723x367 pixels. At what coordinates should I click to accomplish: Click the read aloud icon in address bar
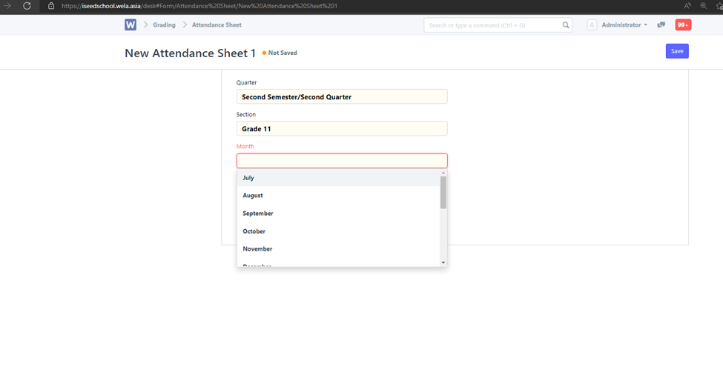687,5
